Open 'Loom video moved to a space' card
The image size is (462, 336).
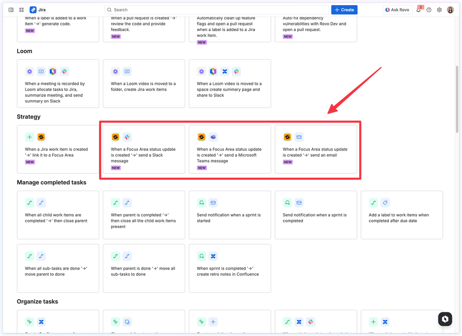230,84
